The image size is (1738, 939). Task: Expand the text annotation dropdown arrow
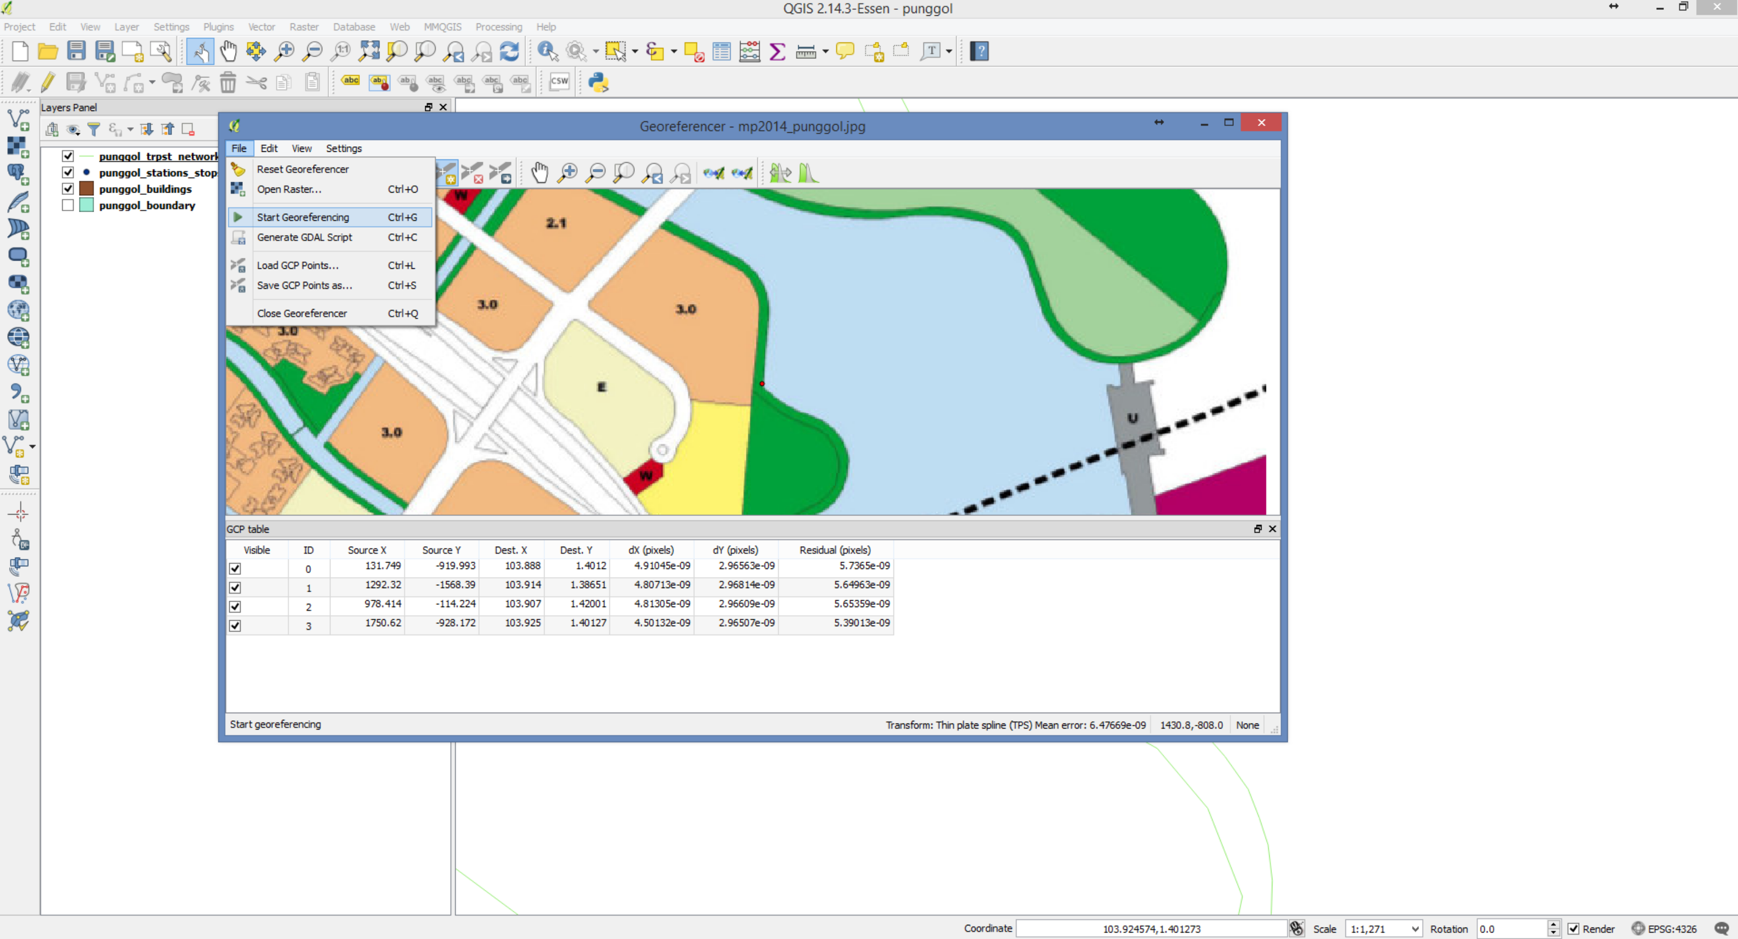949,51
